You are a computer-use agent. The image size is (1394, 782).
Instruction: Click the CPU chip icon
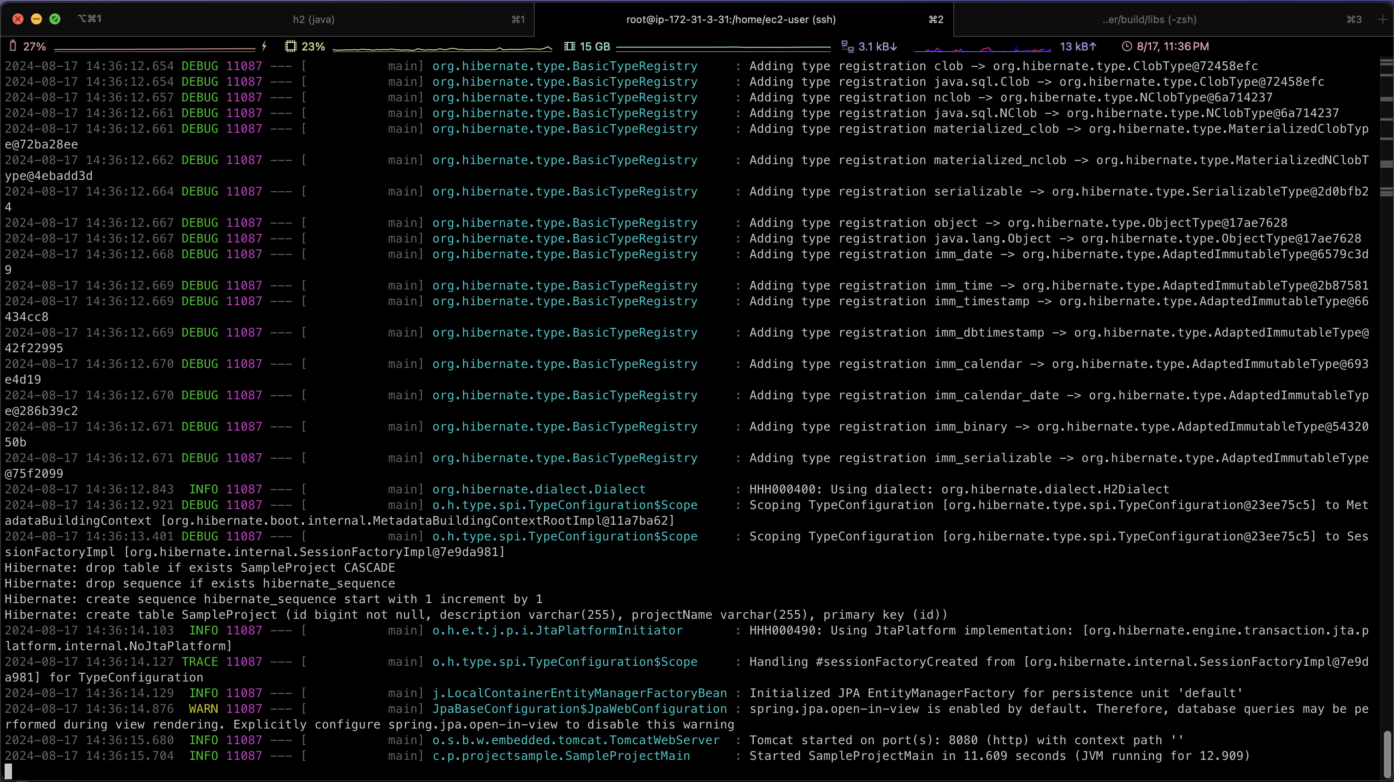290,47
